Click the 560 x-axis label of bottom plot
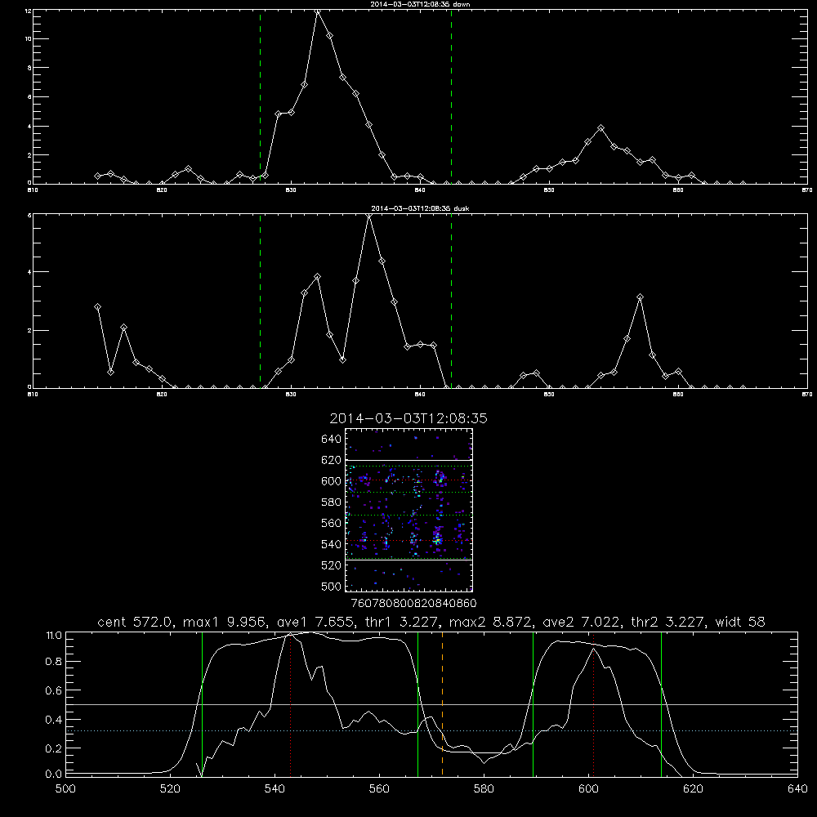Image resolution: width=817 pixels, height=817 pixels. pos(379,789)
